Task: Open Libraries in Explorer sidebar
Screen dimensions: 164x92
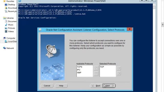Action: pyautogui.click(x=10, y=18)
